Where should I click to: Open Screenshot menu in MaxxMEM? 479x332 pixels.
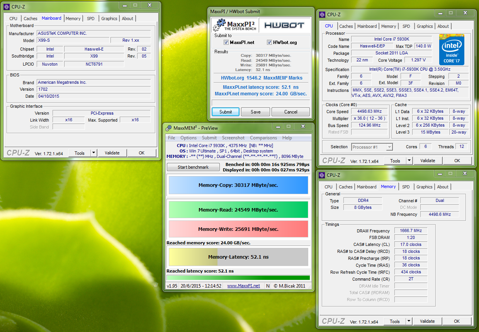pyautogui.click(x=233, y=138)
